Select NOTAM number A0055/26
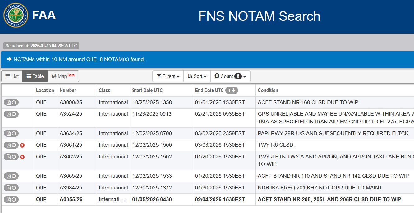This screenshot has height=213, width=414. tap(71, 199)
